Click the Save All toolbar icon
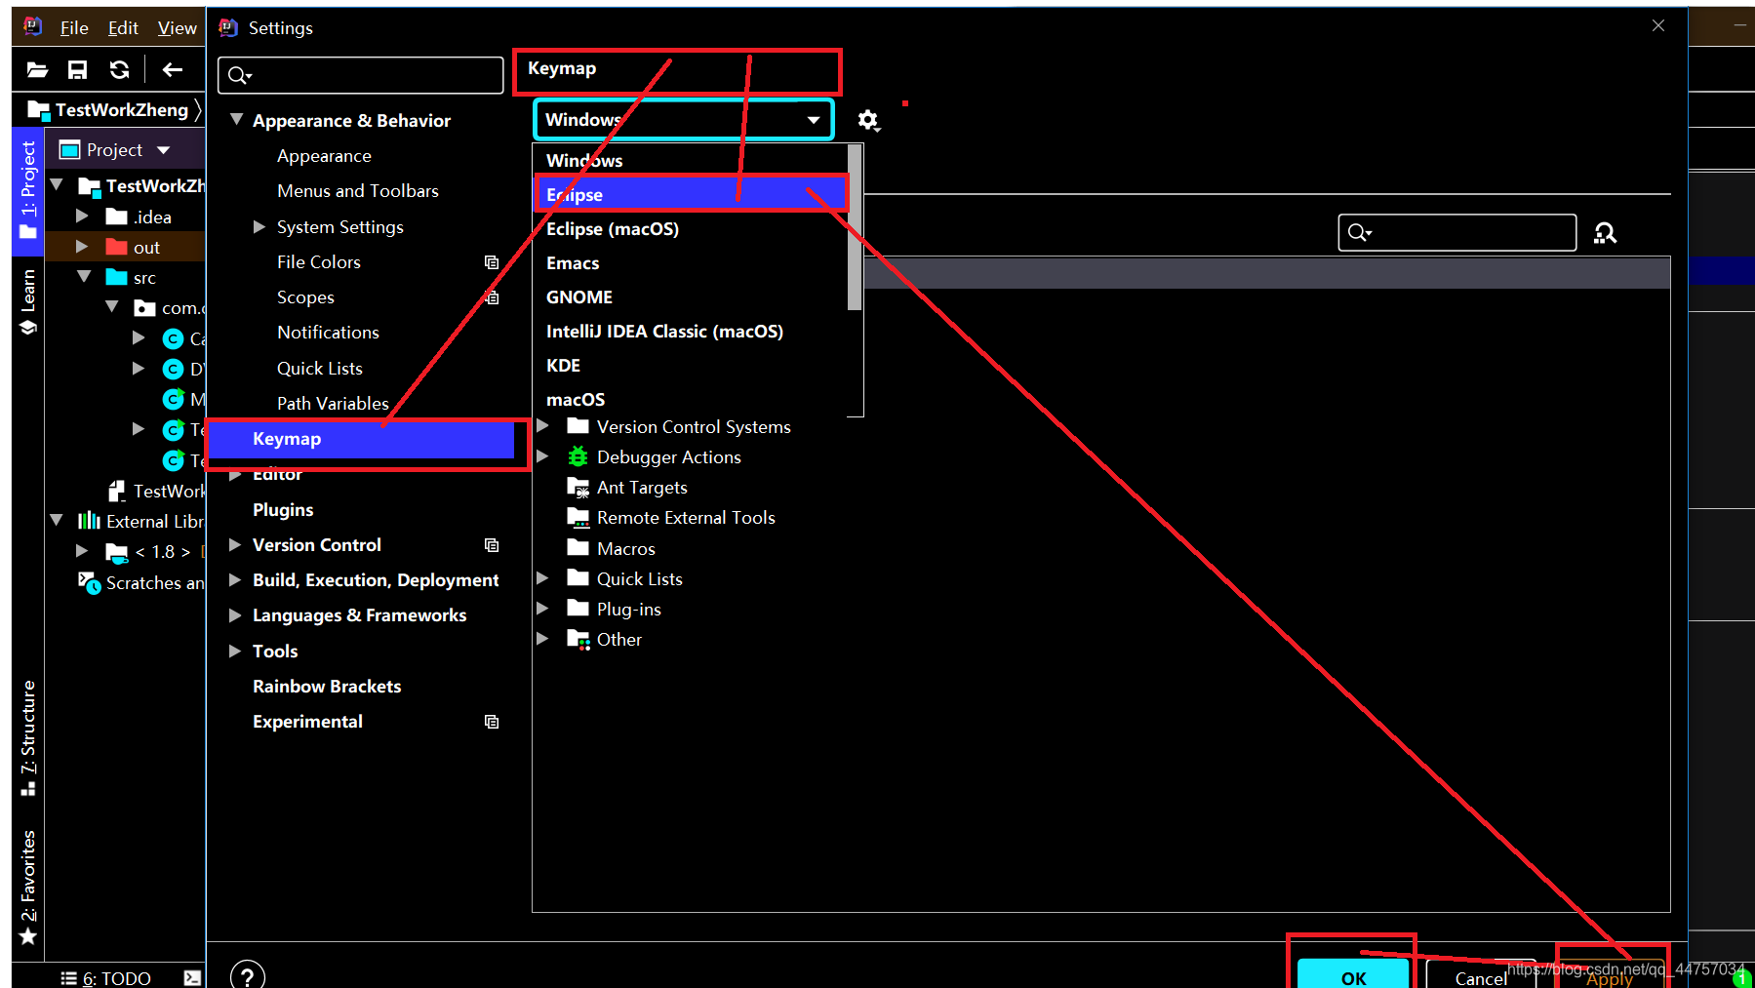Viewport: 1755px width, 988px height. click(77, 69)
